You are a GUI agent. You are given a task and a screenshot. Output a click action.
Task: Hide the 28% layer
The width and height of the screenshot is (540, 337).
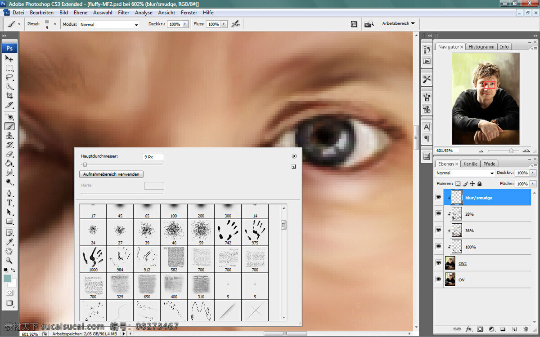(438, 214)
